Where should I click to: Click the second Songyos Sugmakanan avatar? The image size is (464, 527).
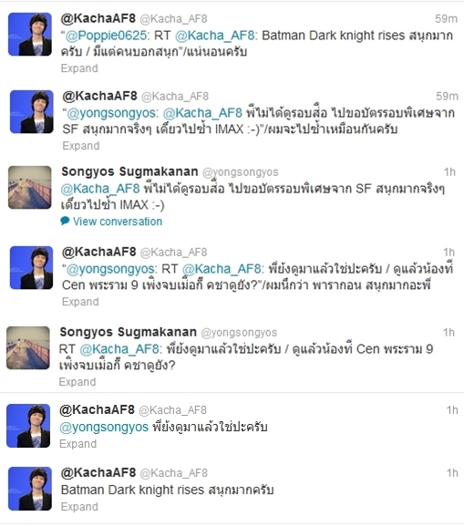click(x=28, y=348)
